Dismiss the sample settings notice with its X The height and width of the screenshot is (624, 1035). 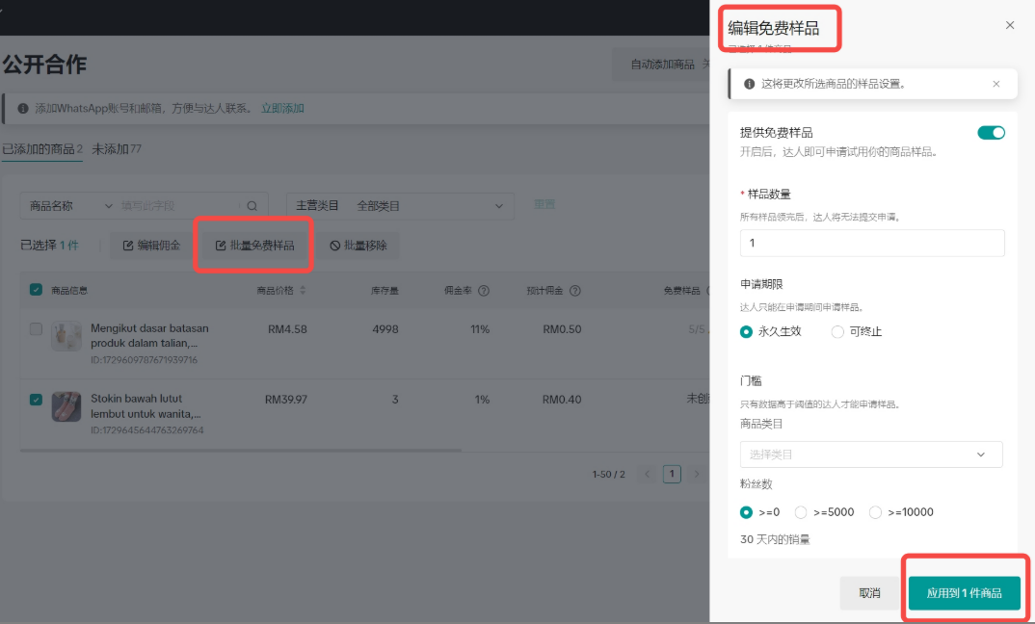996,84
